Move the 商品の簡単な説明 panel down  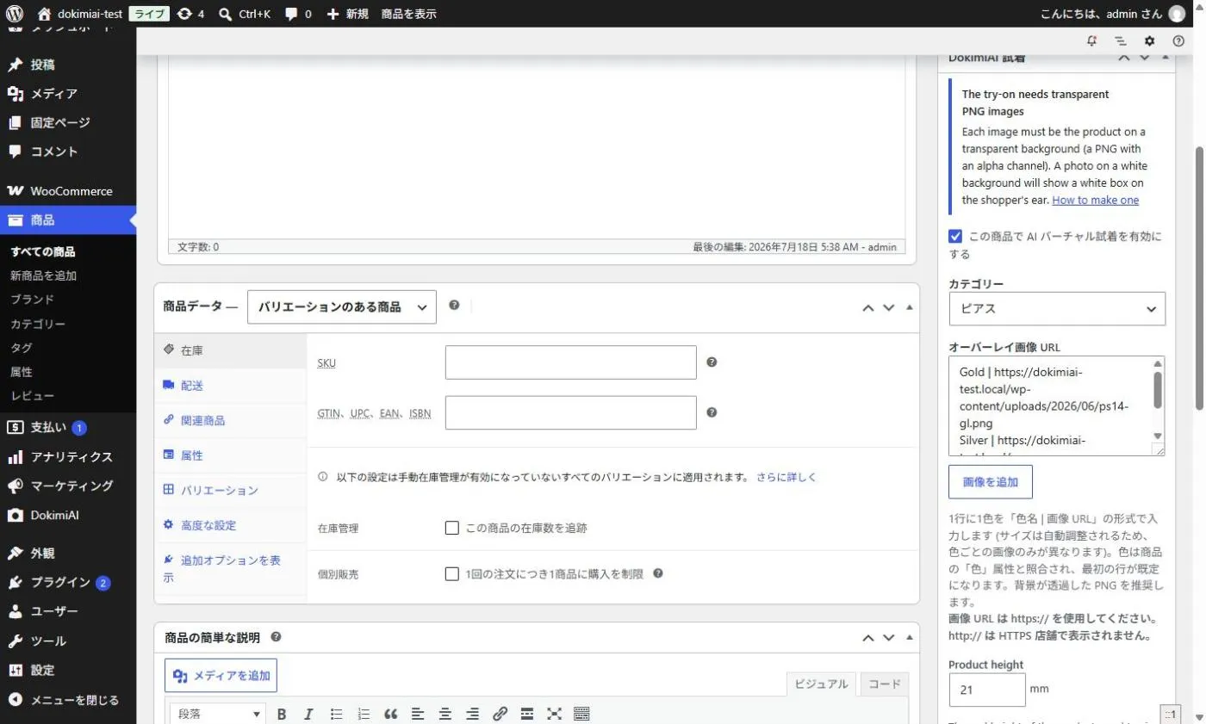(889, 638)
